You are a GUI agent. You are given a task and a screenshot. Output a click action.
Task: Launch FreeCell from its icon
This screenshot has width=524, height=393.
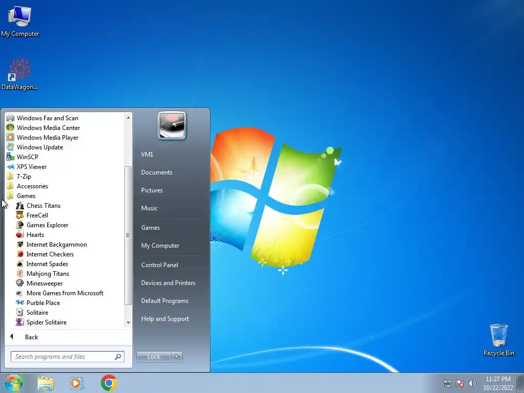point(20,215)
